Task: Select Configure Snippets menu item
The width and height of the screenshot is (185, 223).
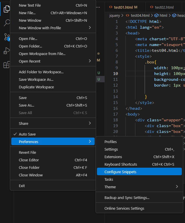Action: click(120, 172)
